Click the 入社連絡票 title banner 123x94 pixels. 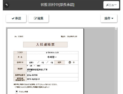point(45,44)
